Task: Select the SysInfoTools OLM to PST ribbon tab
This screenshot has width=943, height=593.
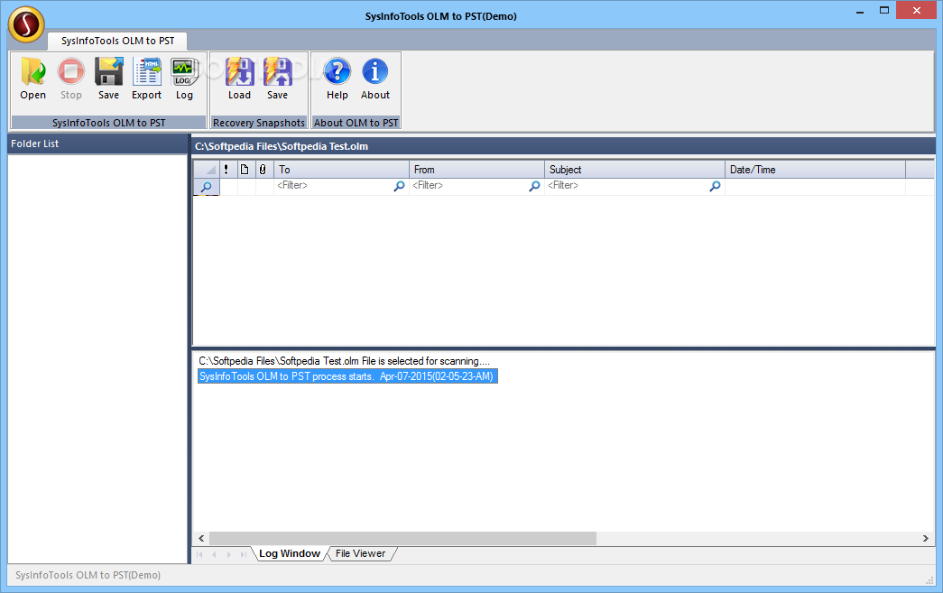Action: [118, 41]
